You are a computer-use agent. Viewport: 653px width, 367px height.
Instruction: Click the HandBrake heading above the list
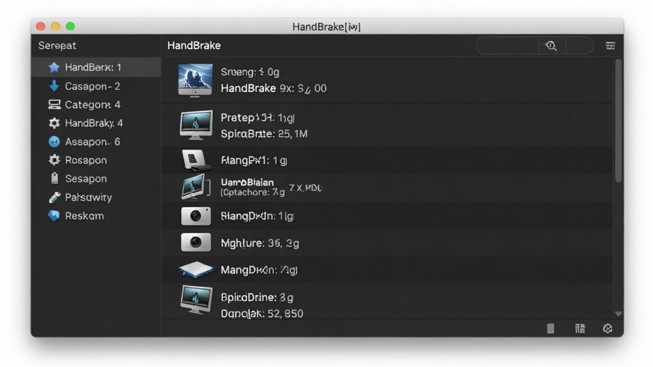pos(194,46)
